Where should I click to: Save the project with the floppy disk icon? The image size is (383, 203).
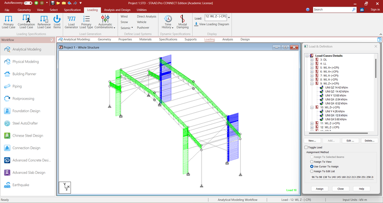click(53, 3)
